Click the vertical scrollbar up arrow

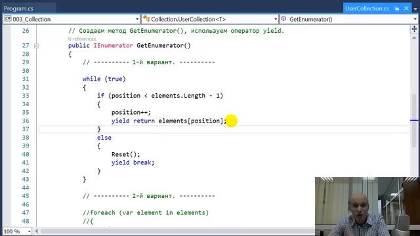[414, 38]
